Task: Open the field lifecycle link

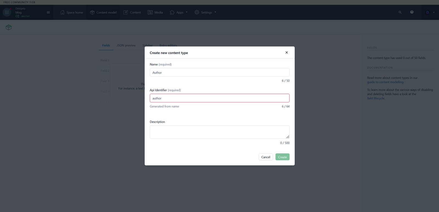Action: pos(376,98)
